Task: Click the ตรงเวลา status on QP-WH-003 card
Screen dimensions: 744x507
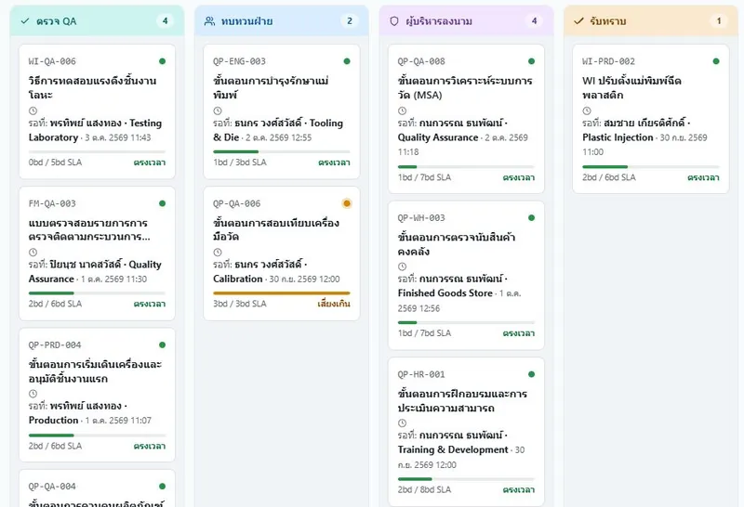Action: pyautogui.click(x=518, y=333)
